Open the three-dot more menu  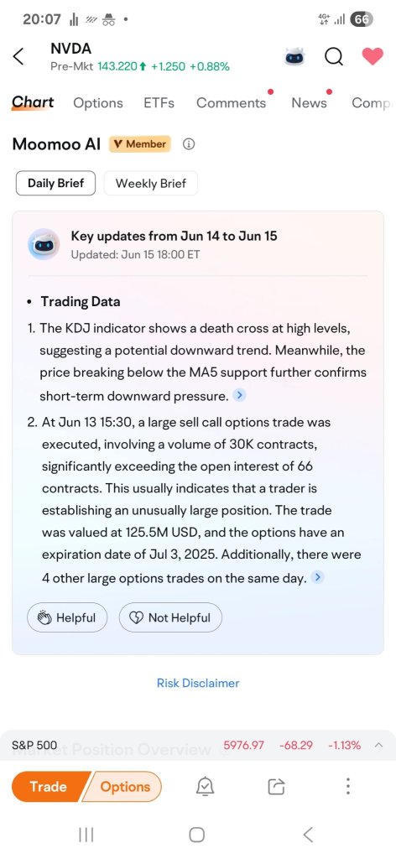(348, 786)
